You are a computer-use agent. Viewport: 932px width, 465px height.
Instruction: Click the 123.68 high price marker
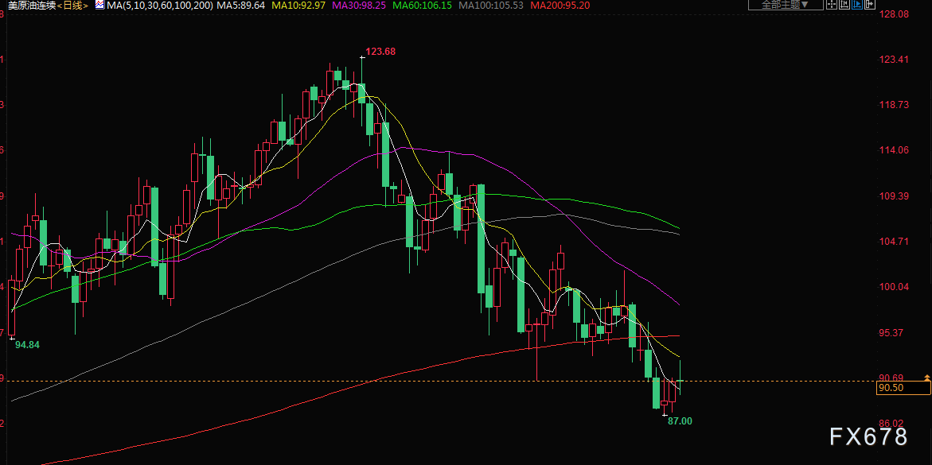380,52
